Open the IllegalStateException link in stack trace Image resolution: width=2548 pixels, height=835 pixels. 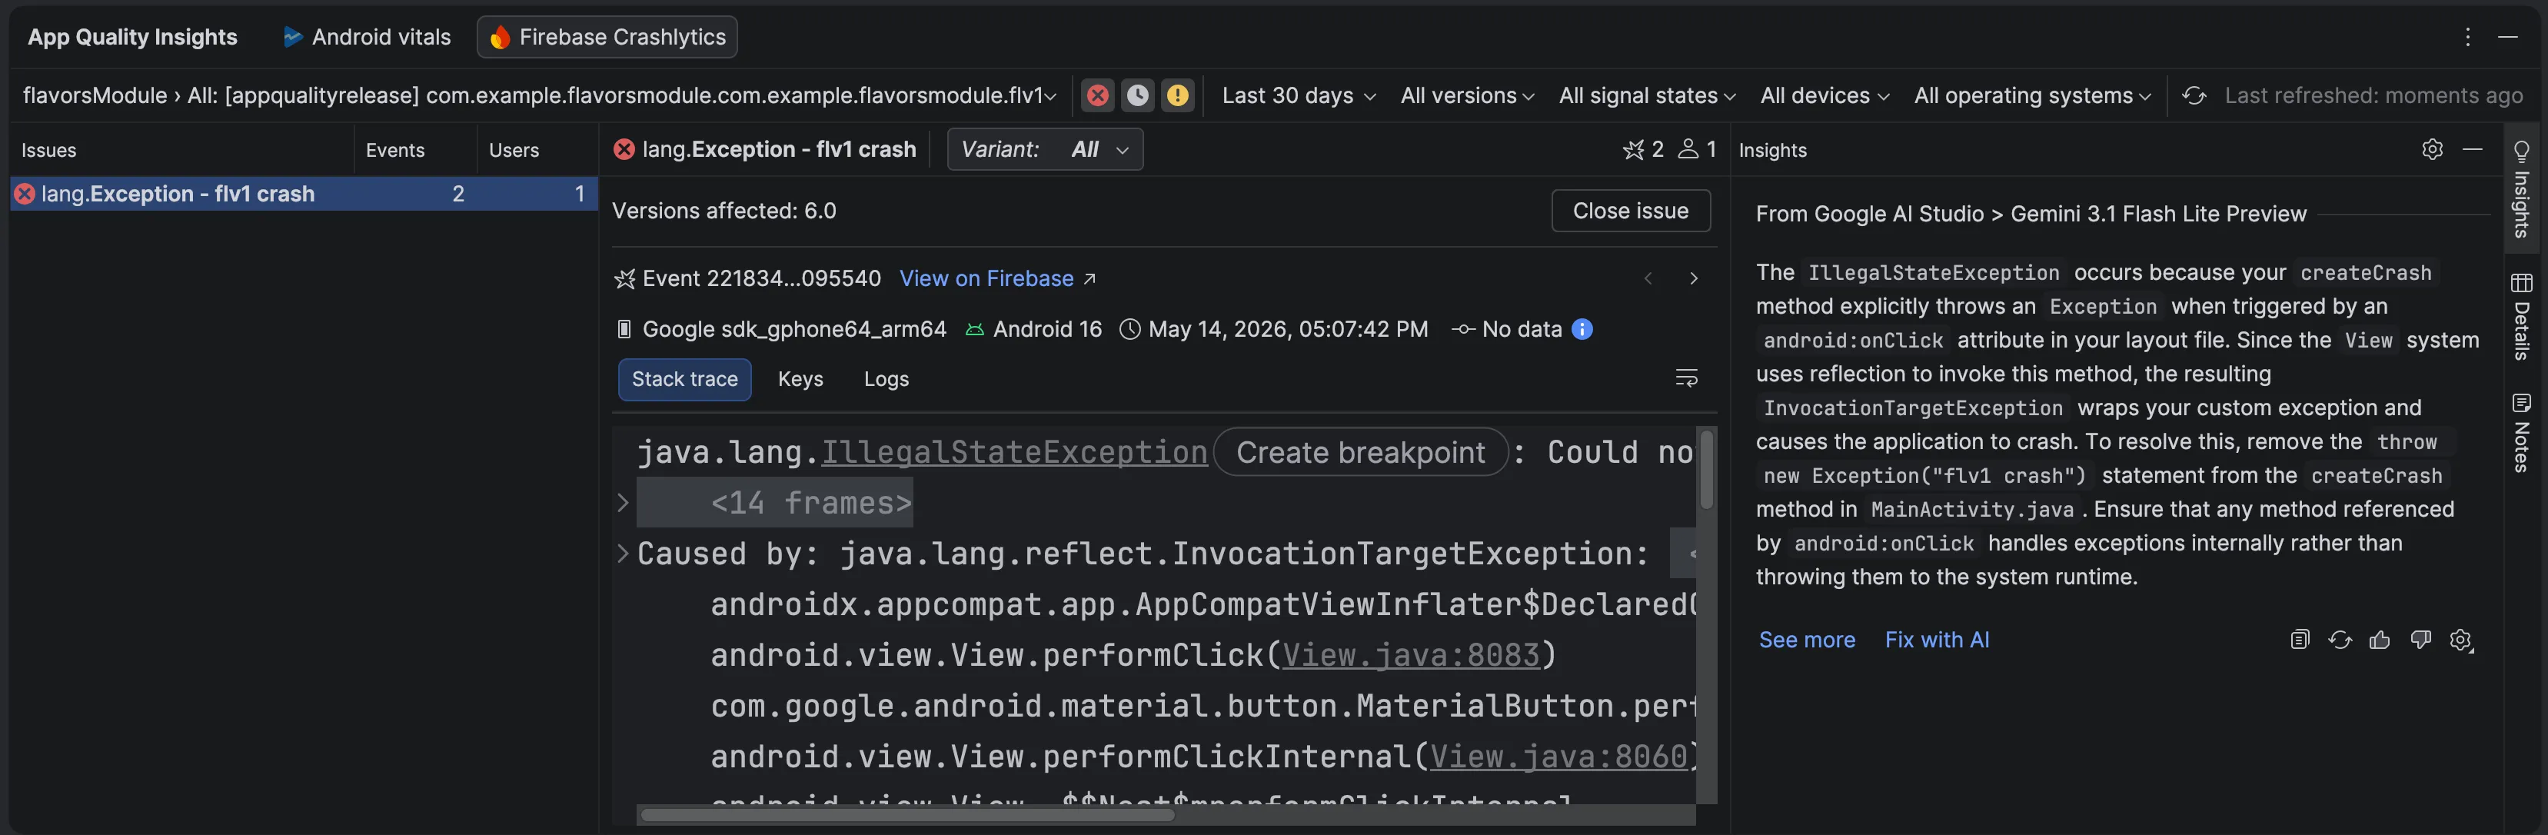tap(1014, 452)
